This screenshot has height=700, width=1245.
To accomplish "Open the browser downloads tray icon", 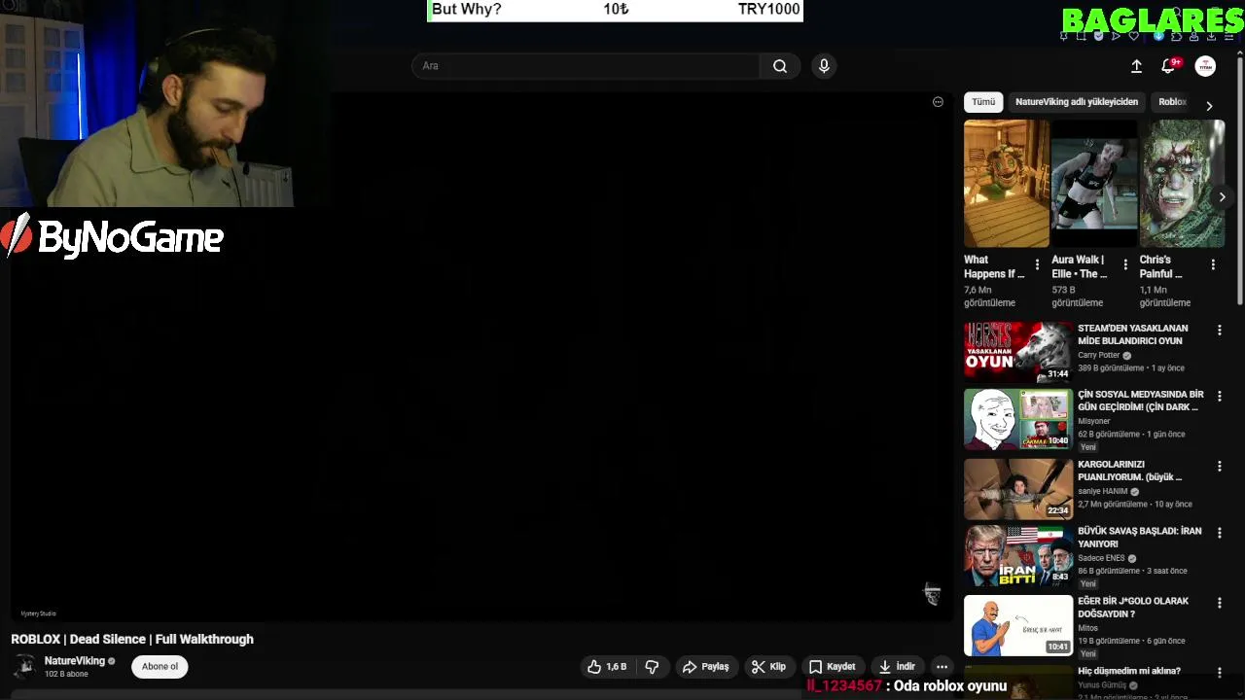I will 1211,36.
